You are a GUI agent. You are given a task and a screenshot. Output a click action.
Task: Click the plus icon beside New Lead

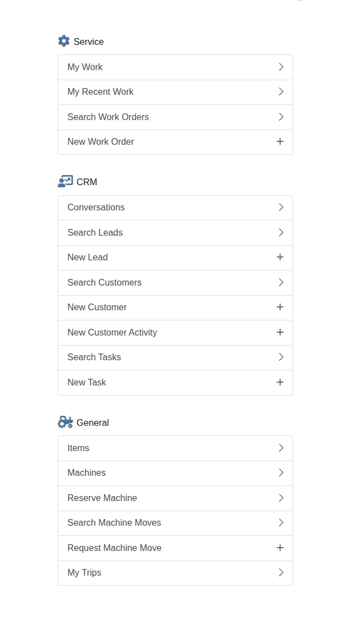tap(280, 257)
